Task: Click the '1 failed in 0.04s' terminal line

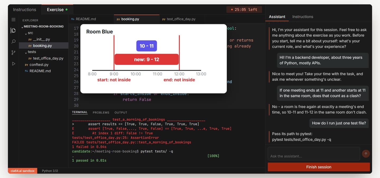Action: (x=89, y=147)
